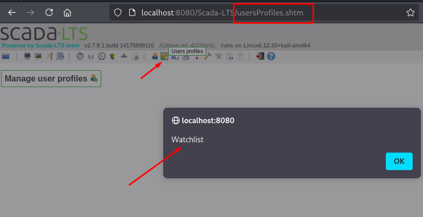Open the import/export code page icon
This screenshot has width=423, height=217.
[x=229, y=56]
